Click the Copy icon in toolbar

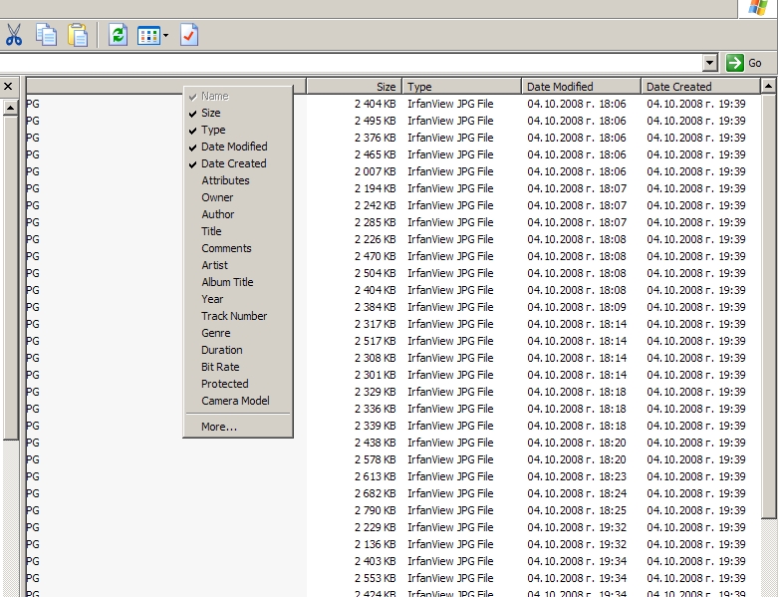coord(46,35)
